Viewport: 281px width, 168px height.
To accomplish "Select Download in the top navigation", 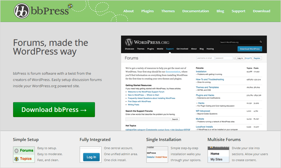I will click(261, 11).
